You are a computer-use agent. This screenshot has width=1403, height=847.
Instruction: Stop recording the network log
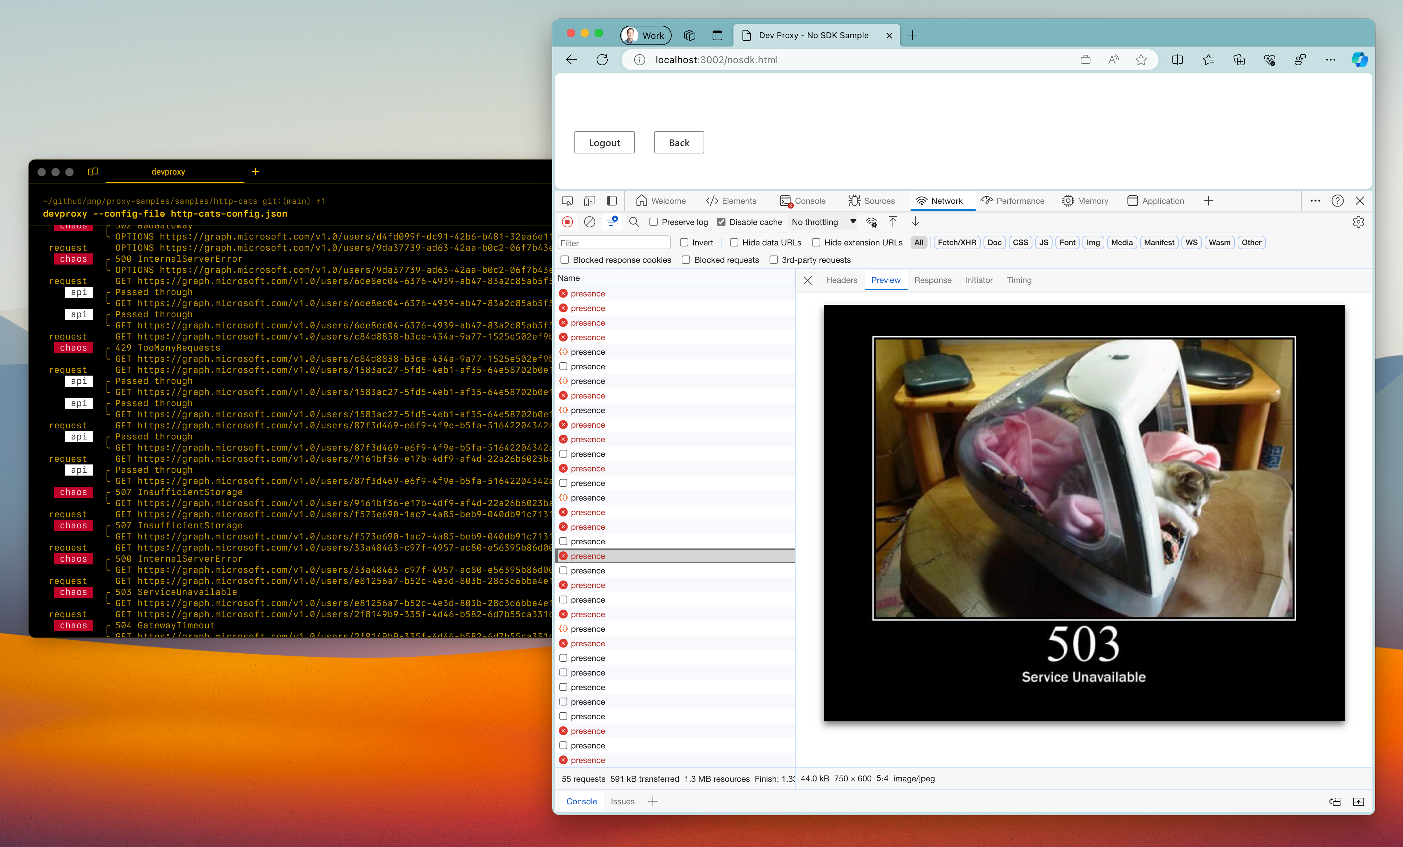coord(567,222)
